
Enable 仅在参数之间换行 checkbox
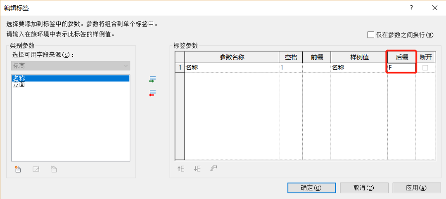370,35
